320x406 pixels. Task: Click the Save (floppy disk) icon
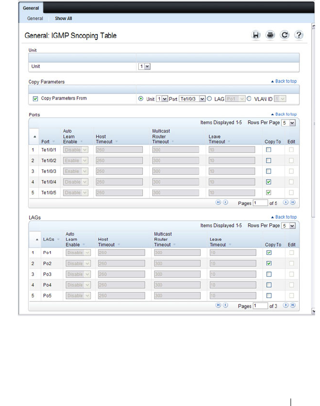256,35
